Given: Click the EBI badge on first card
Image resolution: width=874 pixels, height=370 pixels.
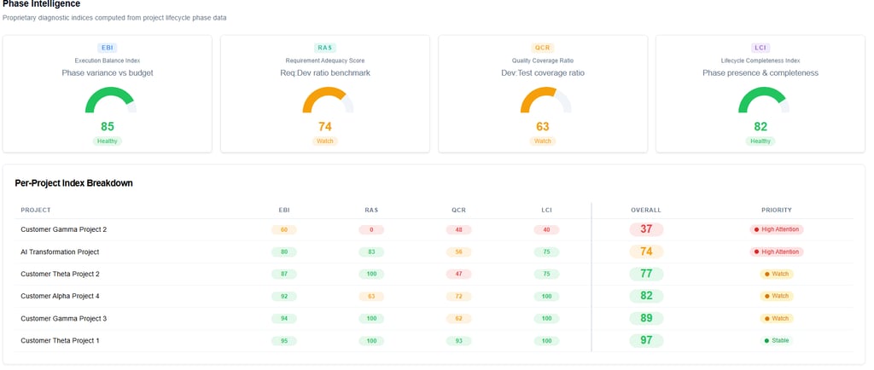Looking at the screenshot, I should coord(107,48).
